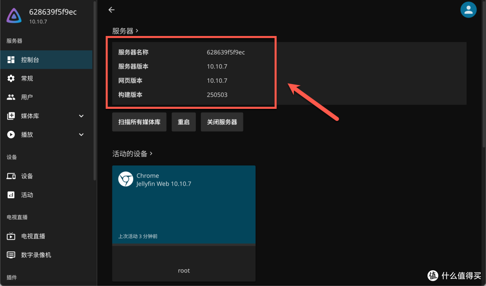
Task: Click the Chrome browser icon on device card
Action: click(126, 179)
